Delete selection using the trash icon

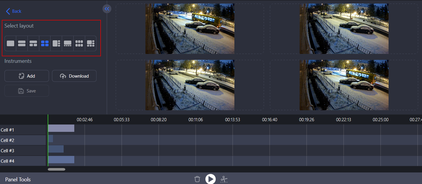[x=197, y=179]
